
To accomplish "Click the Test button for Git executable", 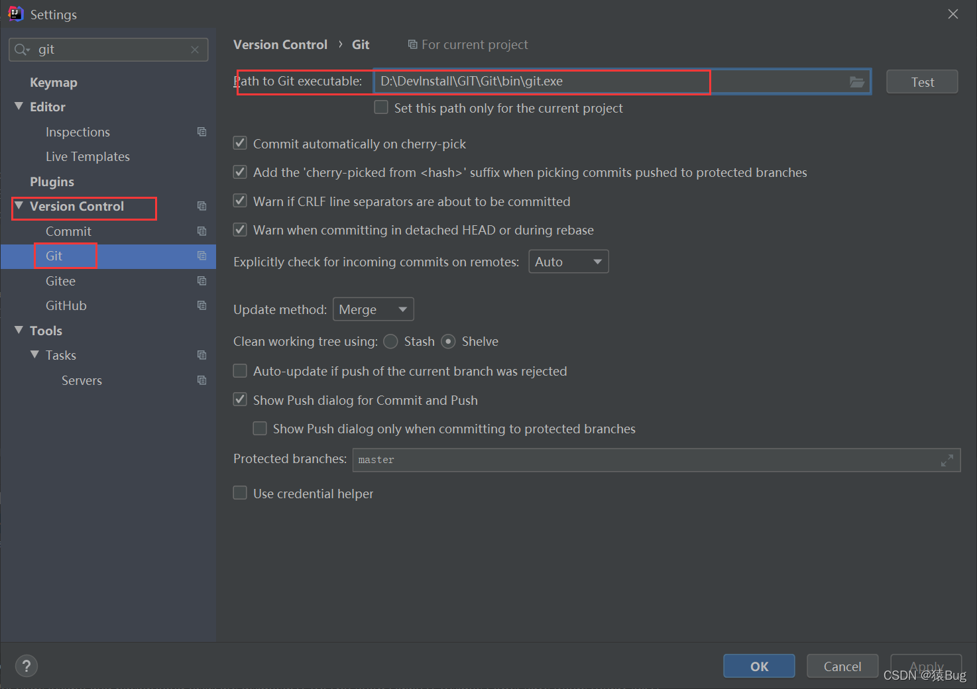I will point(922,81).
